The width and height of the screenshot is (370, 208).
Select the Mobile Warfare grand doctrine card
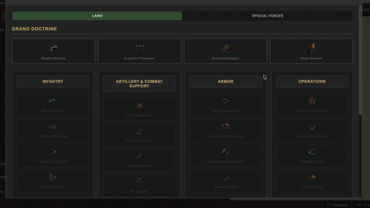pyautogui.click(x=53, y=51)
